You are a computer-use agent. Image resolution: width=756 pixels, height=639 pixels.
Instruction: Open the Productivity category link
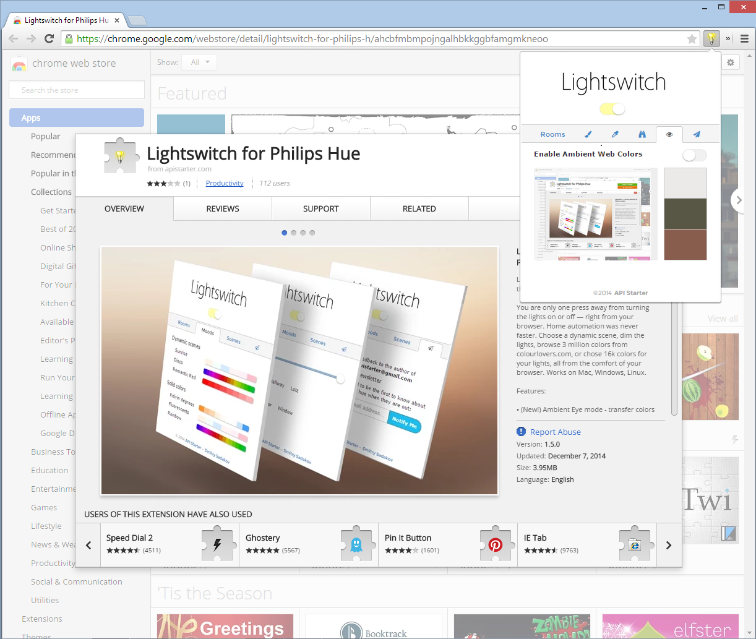[225, 183]
